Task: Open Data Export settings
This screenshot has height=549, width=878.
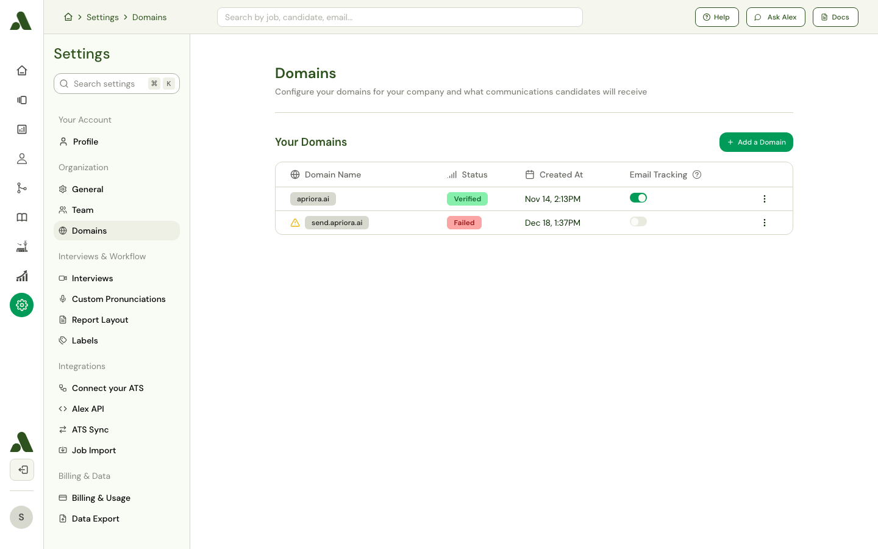Action: [116, 518]
